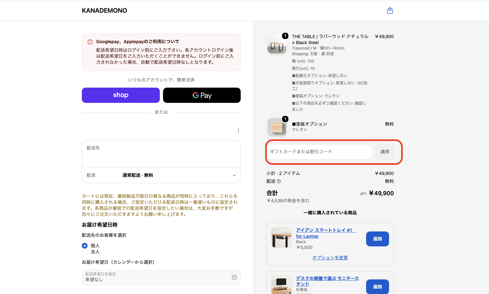Click the red alert icon in notice
This screenshot has height=294, width=489.
90,42
